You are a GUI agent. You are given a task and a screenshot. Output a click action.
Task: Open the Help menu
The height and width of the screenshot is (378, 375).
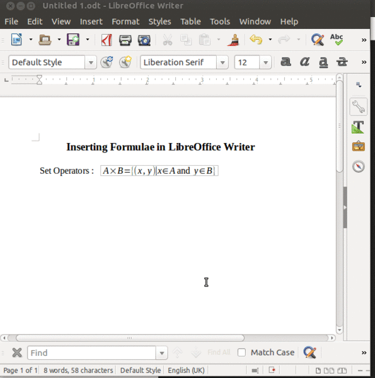coord(289,21)
